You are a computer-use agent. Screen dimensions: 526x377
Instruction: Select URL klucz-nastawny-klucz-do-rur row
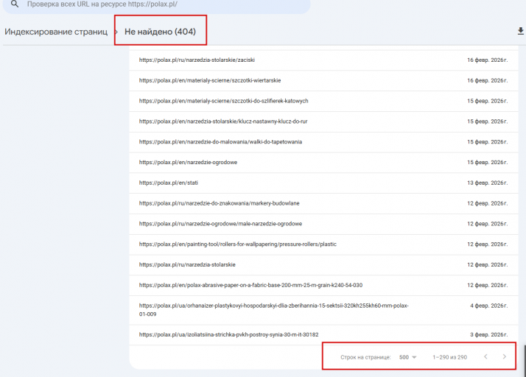[x=323, y=121]
